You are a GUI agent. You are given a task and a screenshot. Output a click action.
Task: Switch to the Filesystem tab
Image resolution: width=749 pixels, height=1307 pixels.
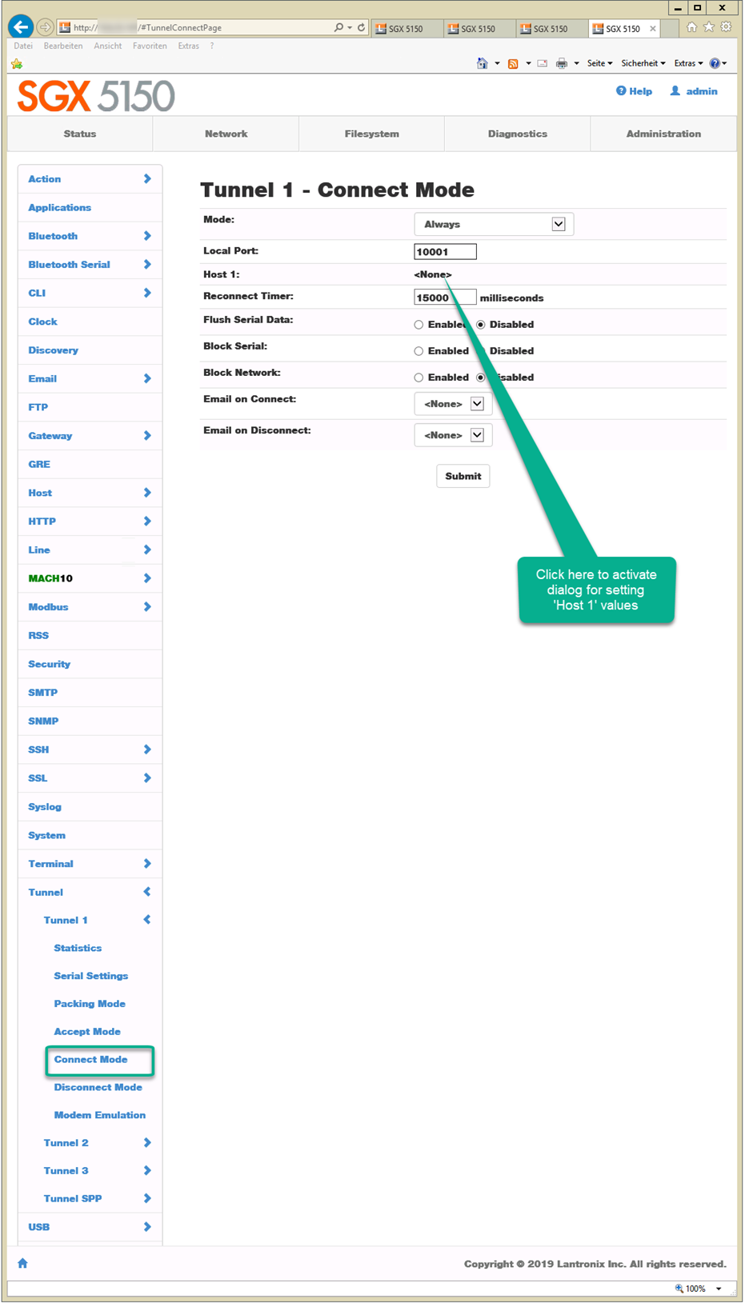point(372,134)
